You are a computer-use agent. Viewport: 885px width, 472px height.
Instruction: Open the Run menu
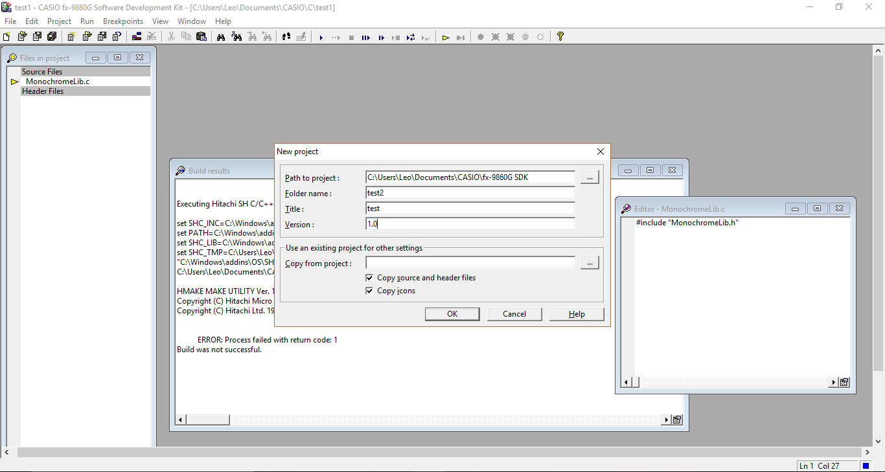coord(87,21)
